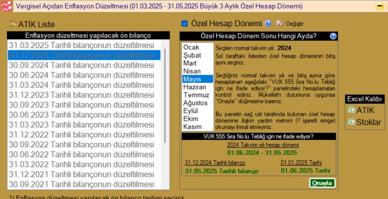
Task: Select 30.09.2021 Tarihli bilançonun düzeltilmesi
Action: [x=84, y=184]
